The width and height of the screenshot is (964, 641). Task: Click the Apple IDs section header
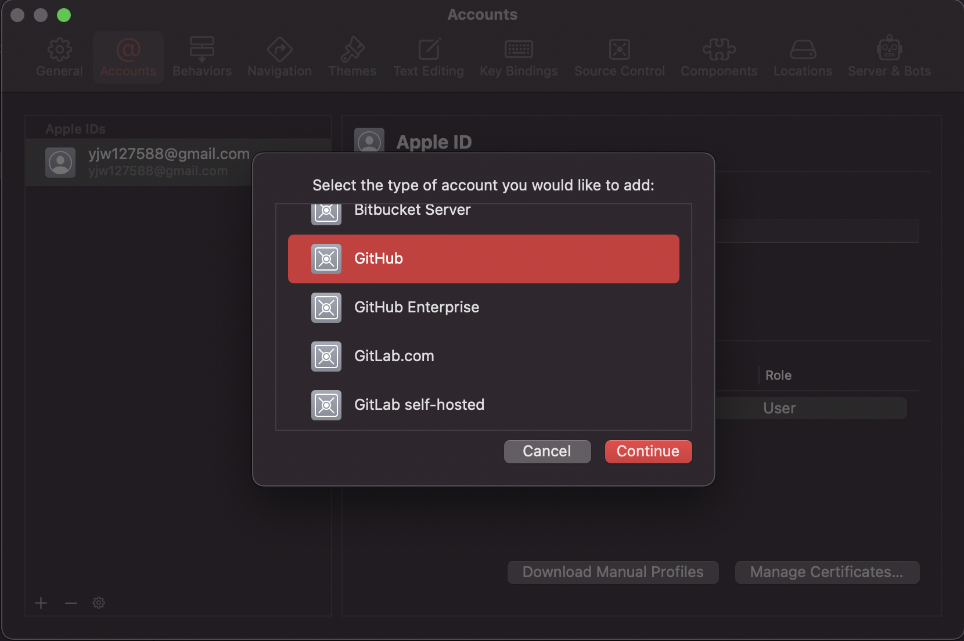pos(75,129)
